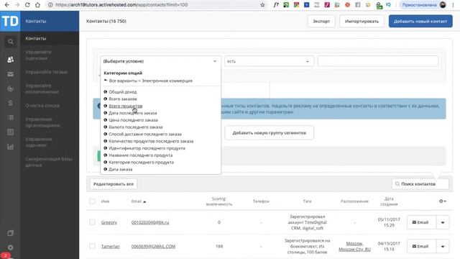Viewport: 460px width, 259px height.
Task: Select 'Валюта последнего заказа' option
Action: tap(136, 127)
